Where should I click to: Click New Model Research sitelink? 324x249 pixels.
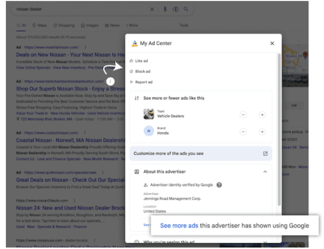pyautogui.click(x=101, y=159)
